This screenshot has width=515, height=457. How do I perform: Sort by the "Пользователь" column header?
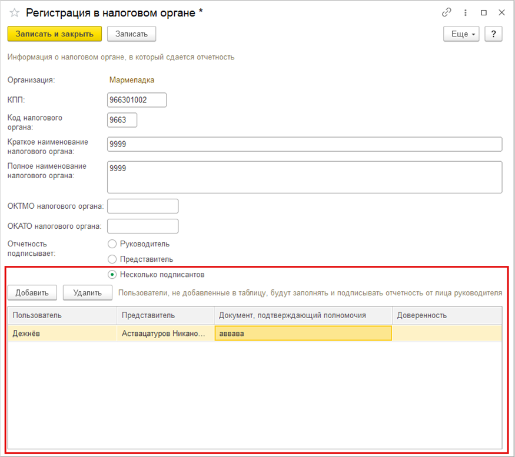62,315
